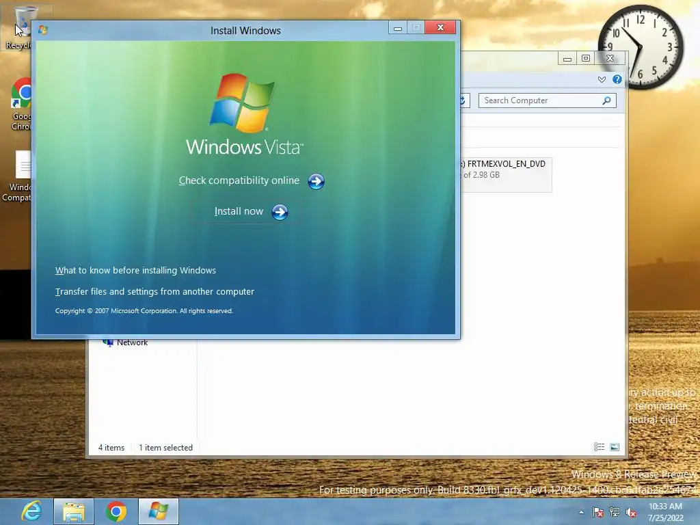Click the Search Computer field in Explorer
The height and width of the screenshot is (525, 700).
547,100
